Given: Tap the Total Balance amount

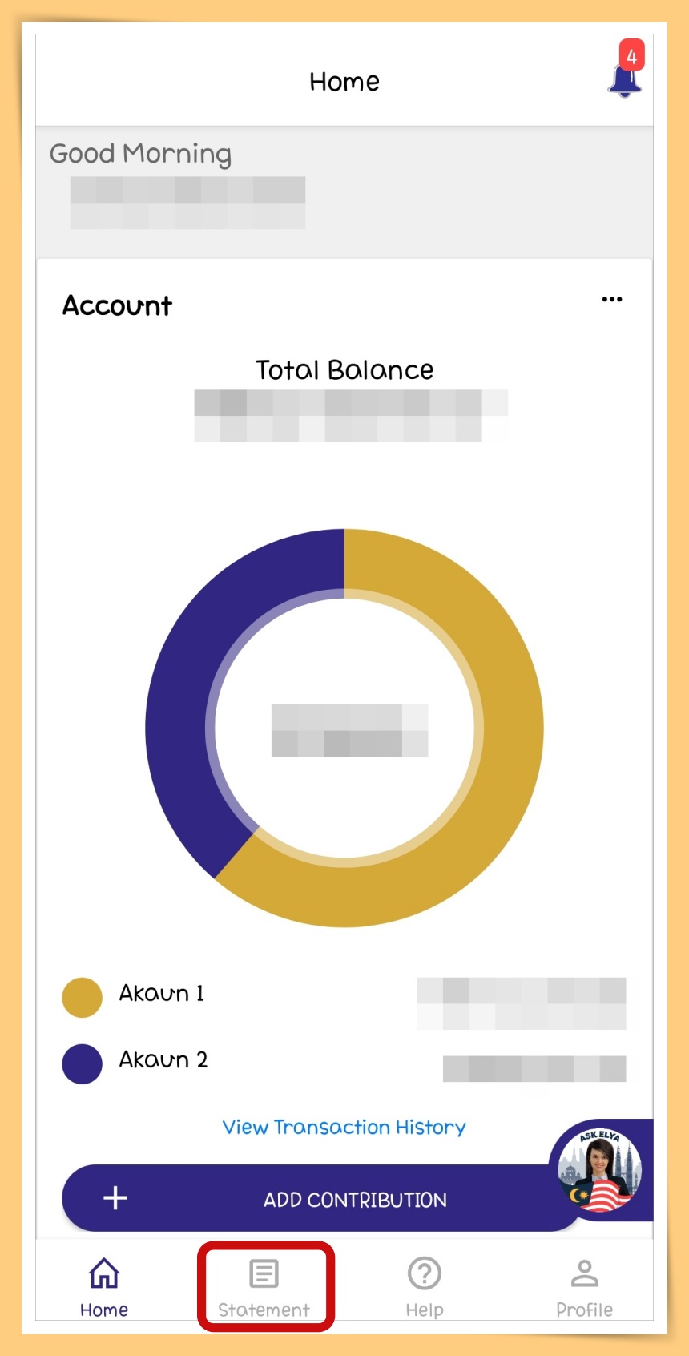Looking at the screenshot, I should pyautogui.click(x=350, y=415).
